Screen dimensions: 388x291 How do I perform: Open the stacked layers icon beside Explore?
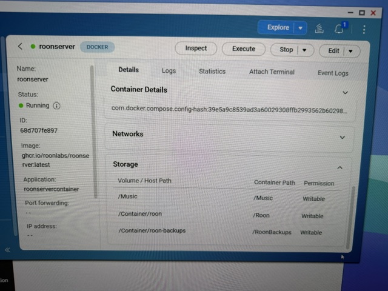point(319,28)
